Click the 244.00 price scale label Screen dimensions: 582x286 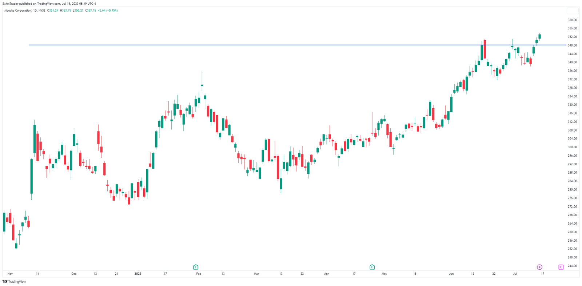[x=572, y=266]
